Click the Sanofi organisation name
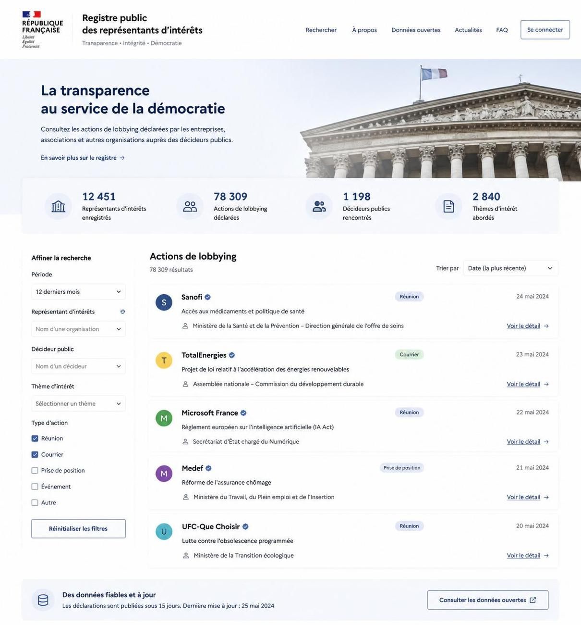Viewport: 581px width, 625px height. (192, 297)
